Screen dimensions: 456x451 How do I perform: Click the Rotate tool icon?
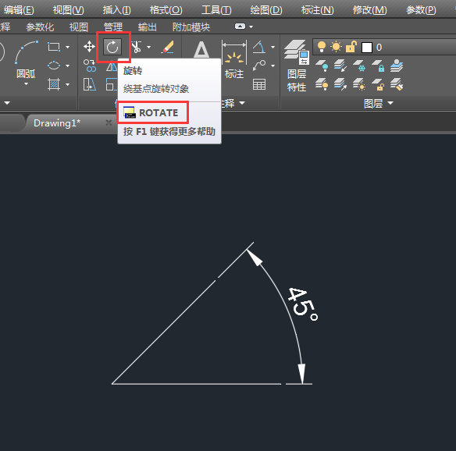pos(112,47)
